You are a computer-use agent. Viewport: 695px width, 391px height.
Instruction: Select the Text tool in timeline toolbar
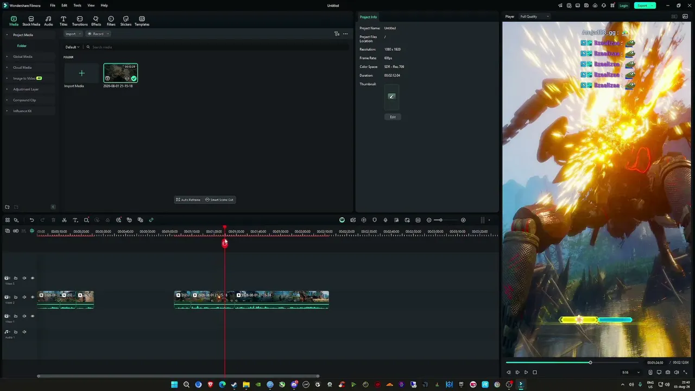coord(75,220)
